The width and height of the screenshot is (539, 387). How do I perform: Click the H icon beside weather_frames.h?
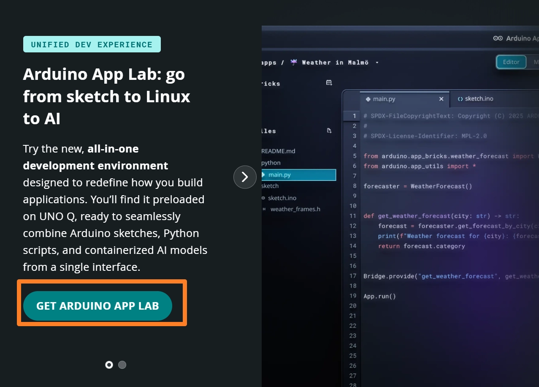(x=264, y=209)
